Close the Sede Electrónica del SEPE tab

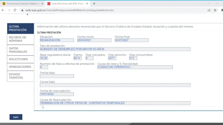point(87,4)
